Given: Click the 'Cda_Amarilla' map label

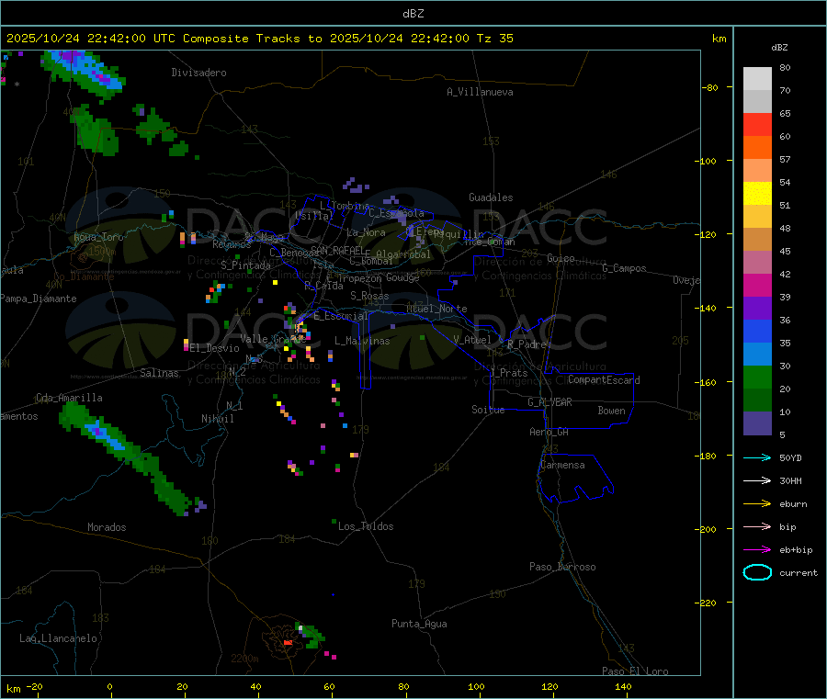Looking at the screenshot, I should click(69, 398).
